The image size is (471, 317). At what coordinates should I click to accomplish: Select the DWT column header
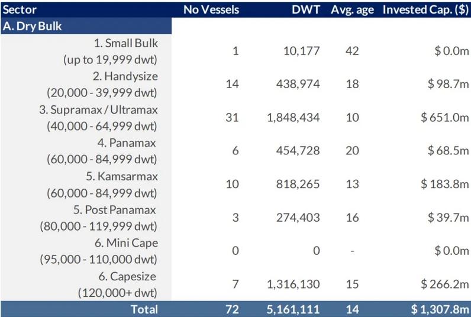[308, 8]
